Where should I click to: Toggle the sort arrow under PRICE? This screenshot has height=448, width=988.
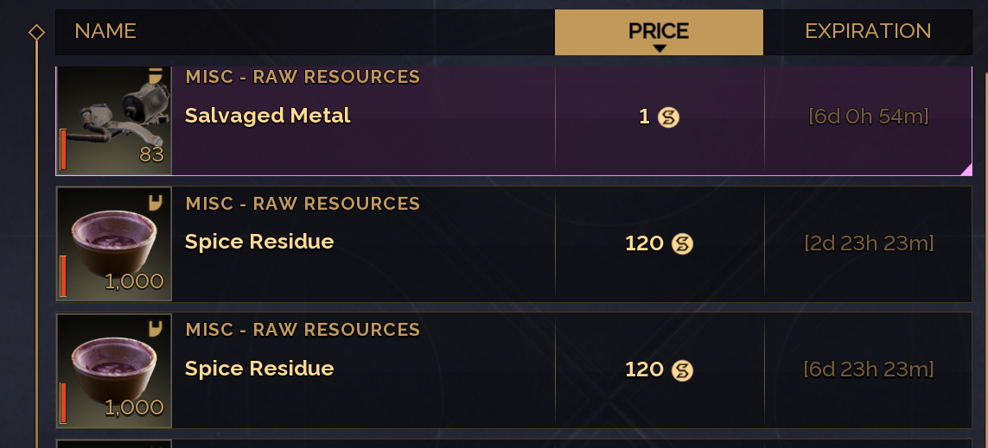click(660, 48)
